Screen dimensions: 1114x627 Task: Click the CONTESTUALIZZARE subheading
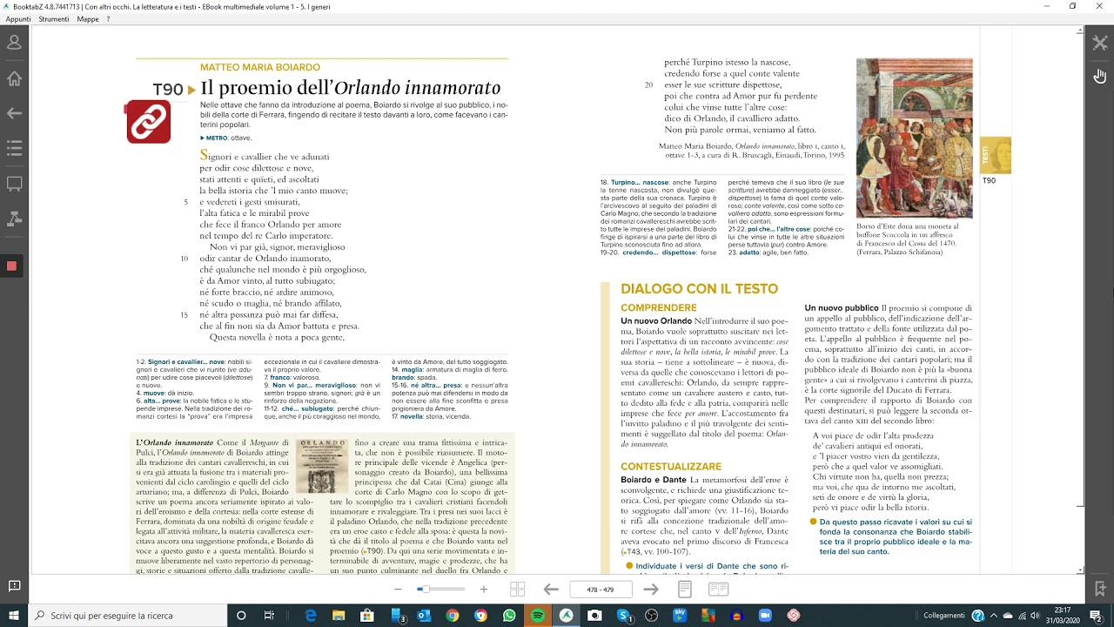pos(671,467)
